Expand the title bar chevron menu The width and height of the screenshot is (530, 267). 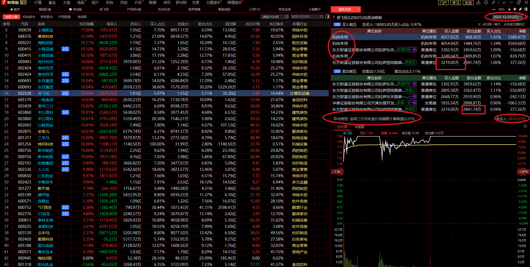pos(504,2)
